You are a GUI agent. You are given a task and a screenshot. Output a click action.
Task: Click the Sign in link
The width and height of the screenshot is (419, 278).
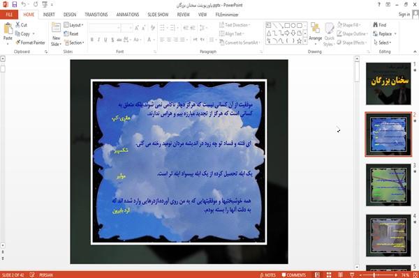point(404,15)
